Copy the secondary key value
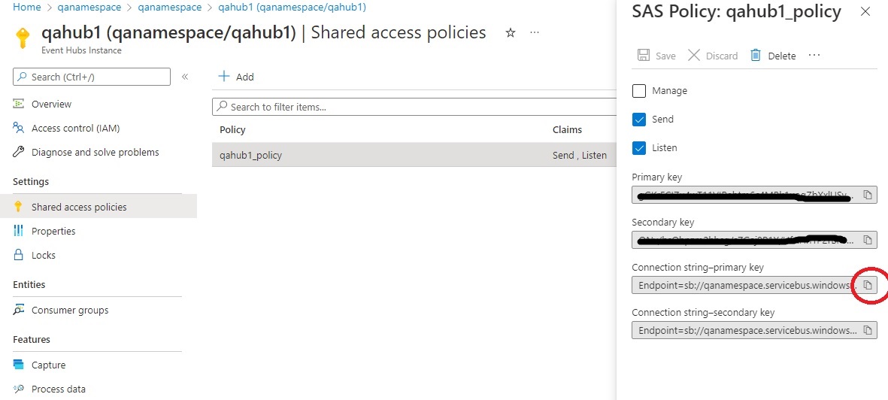888x400 pixels. tap(867, 240)
